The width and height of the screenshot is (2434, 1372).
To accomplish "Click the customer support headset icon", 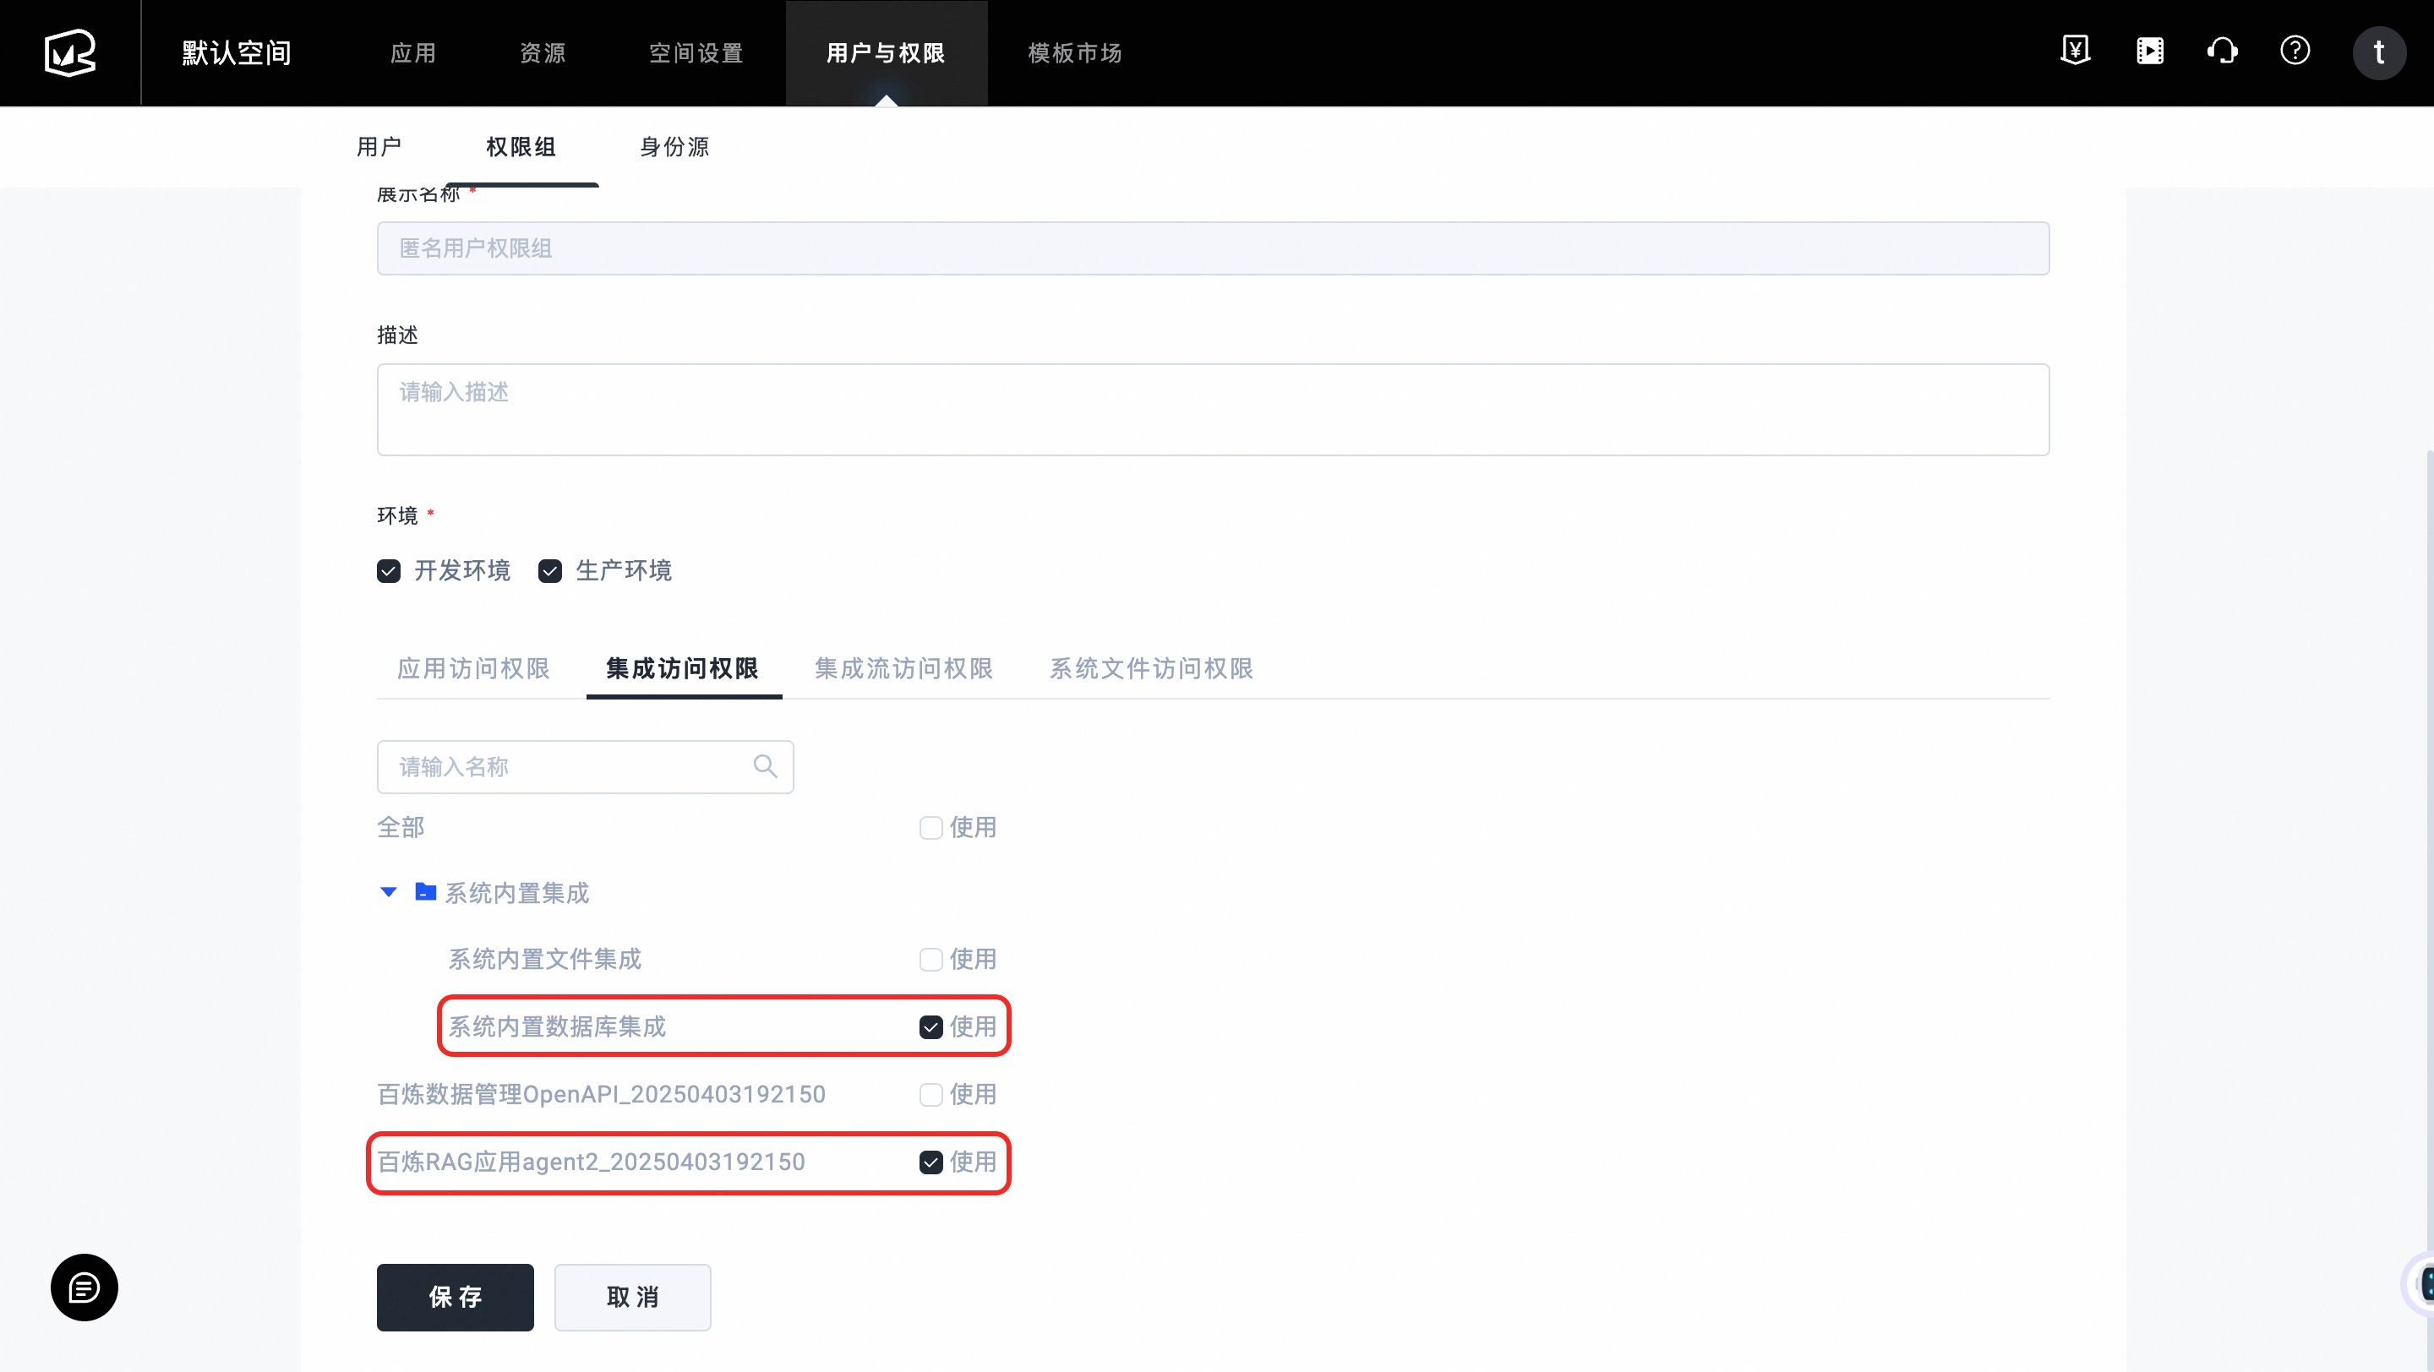I will [x=2223, y=51].
